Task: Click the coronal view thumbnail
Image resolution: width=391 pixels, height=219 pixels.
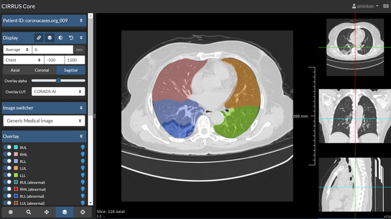Action: pyautogui.click(x=355, y=116)
